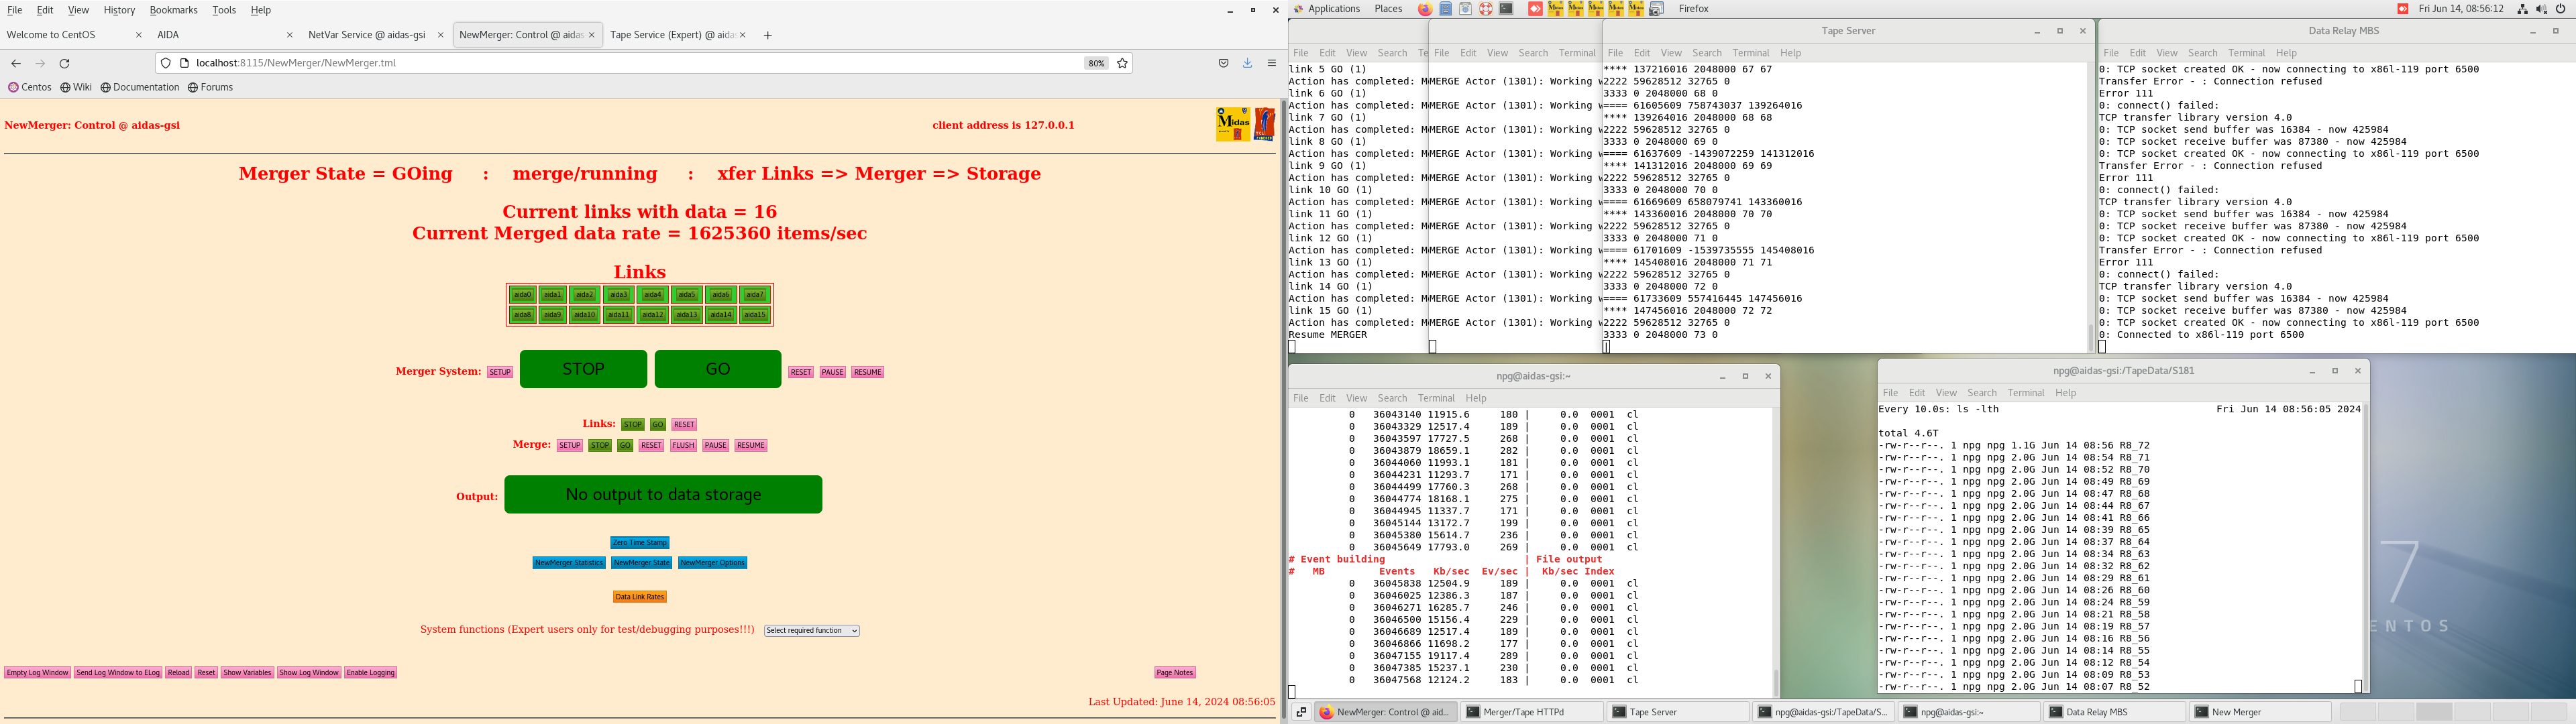Toggle No output to data storage
The width and height of the screenshot is (2576, 724).
click(x=663, y=494)
